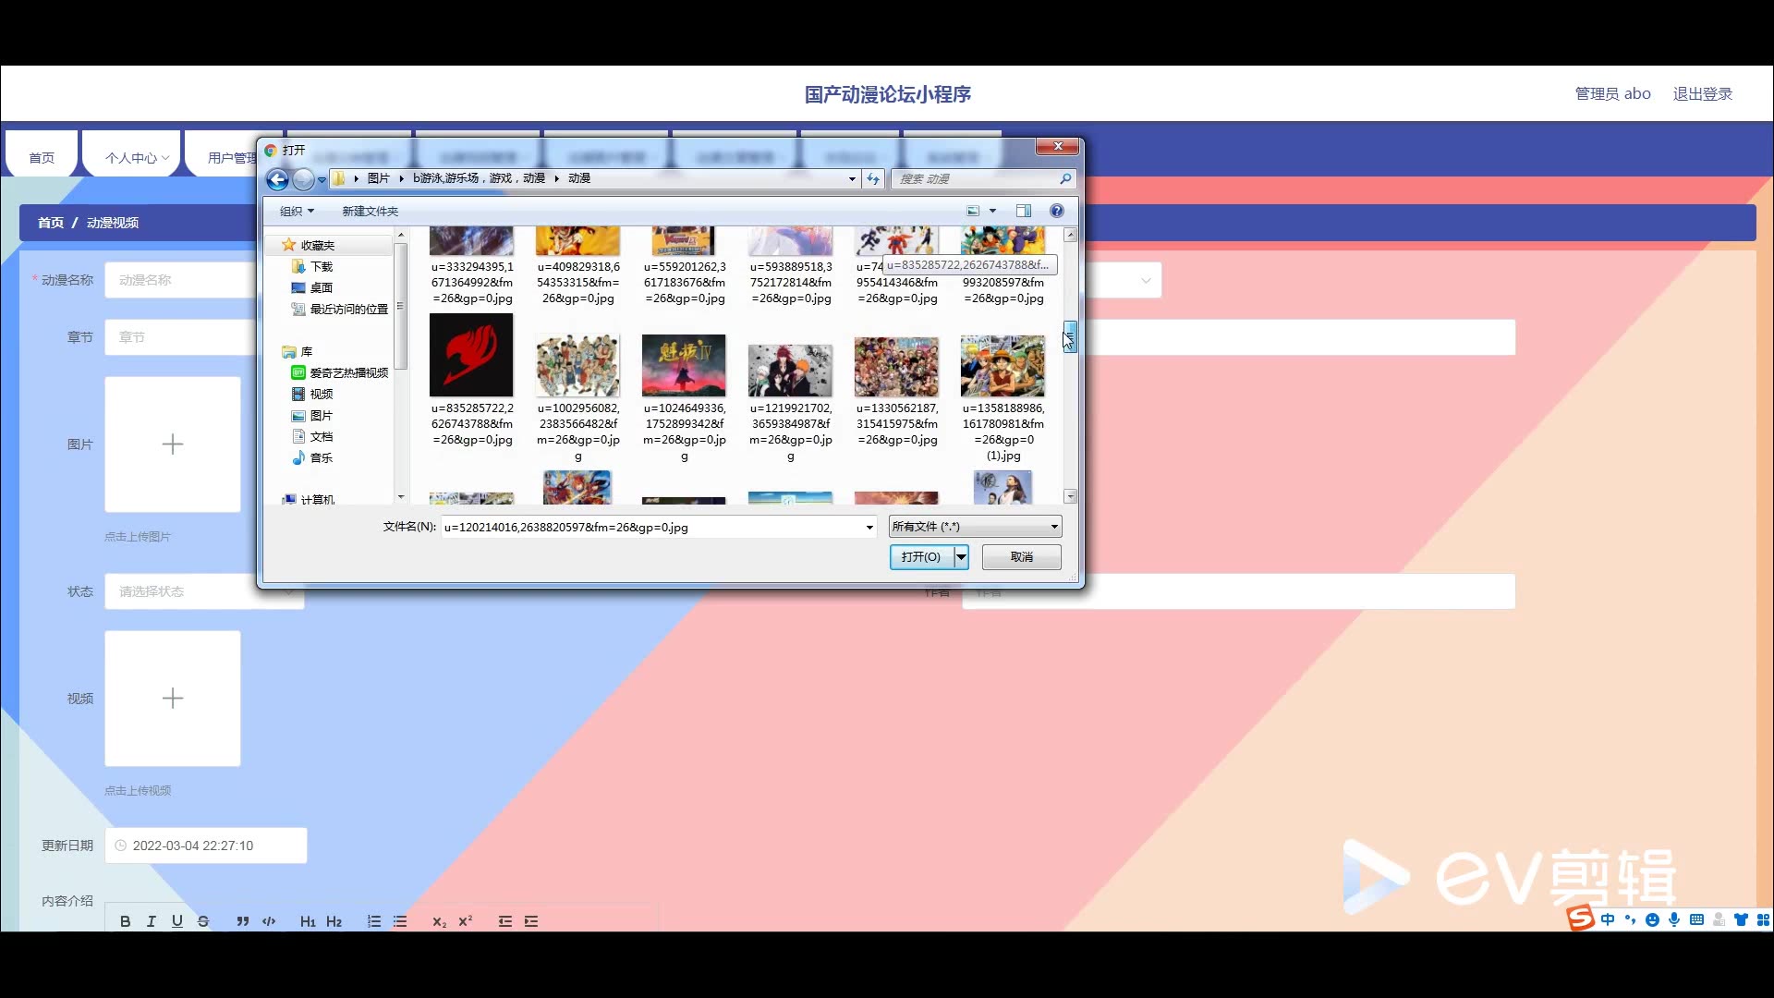Toggle the preview pane icon
This screenshot has height=998, width=1774.
point(1024,211)
